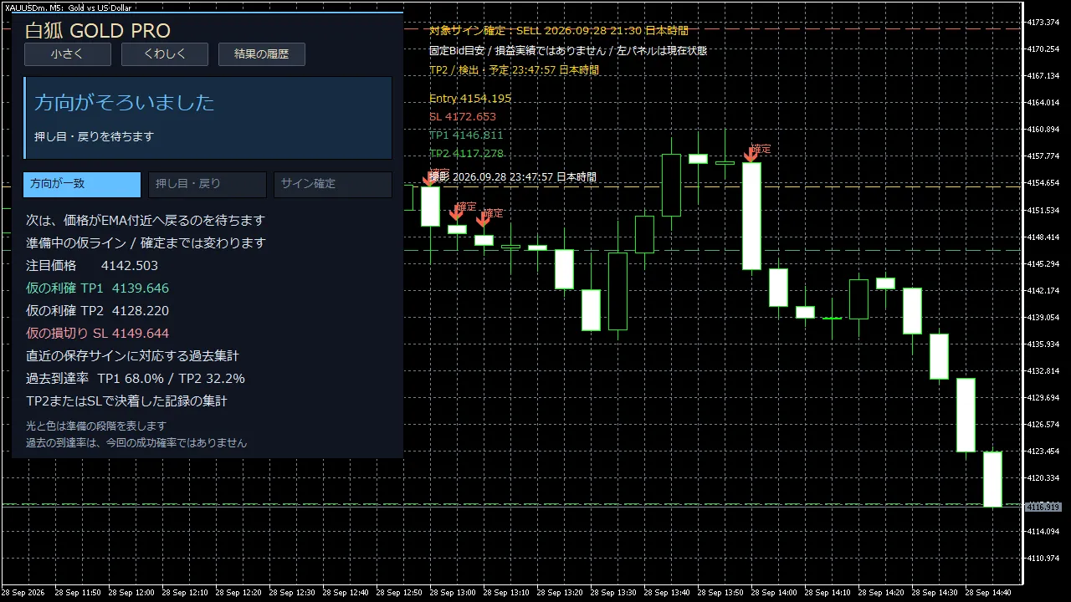
Task: Click the 対象サイン確定 SELL header text
Action: point(559,30)
